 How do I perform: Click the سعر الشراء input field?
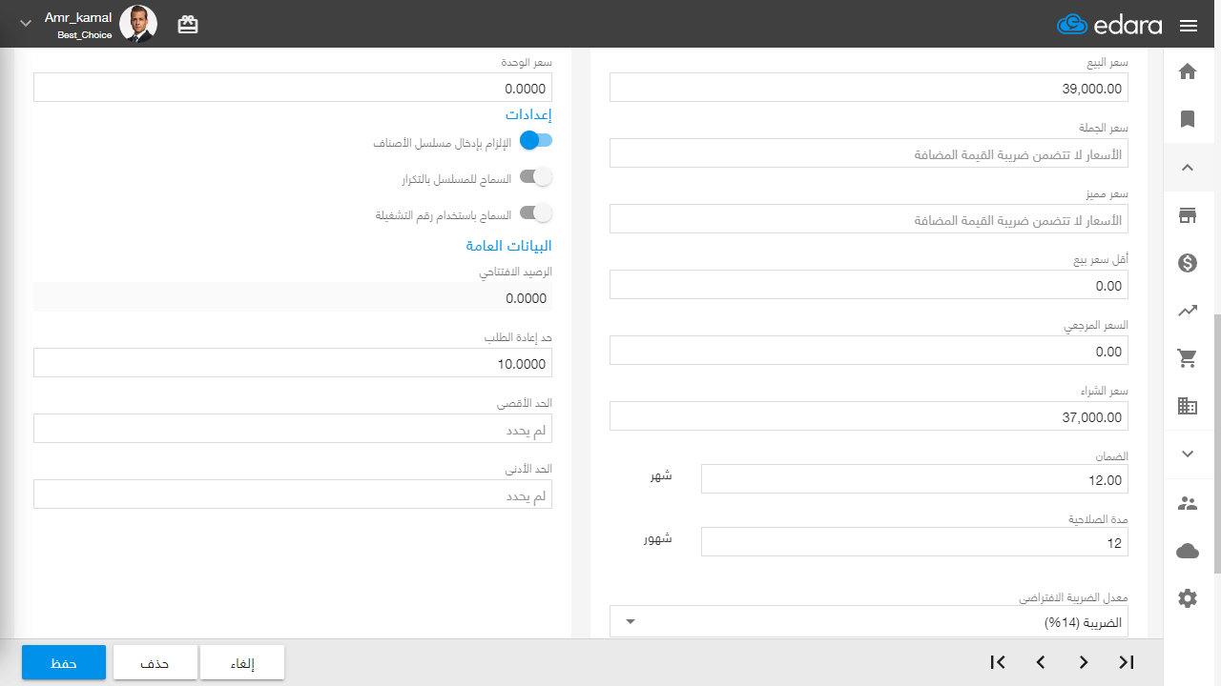pyautogui.click(x=869, y=416)
